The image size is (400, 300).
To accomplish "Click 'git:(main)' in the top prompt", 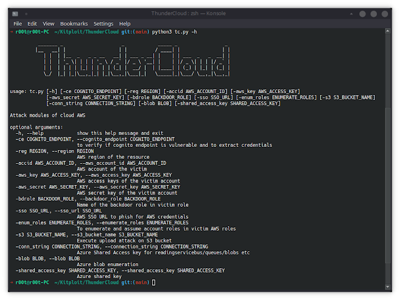I will click(x=135, y=32).
